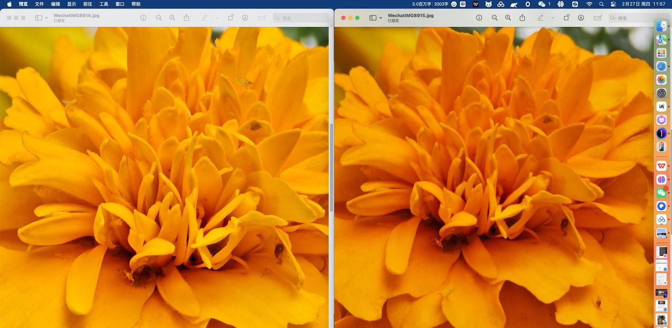This screenshot has height=328, width=672.
Task: Minimize the WechatIMG8915.jpg window
Action: [351, 18]
